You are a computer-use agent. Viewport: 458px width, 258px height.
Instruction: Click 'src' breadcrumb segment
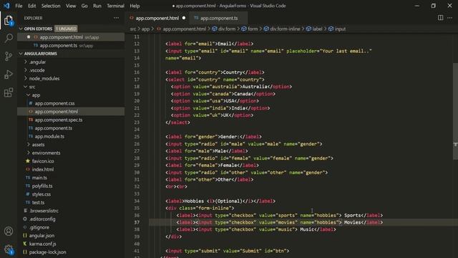(x=133, y=29)
